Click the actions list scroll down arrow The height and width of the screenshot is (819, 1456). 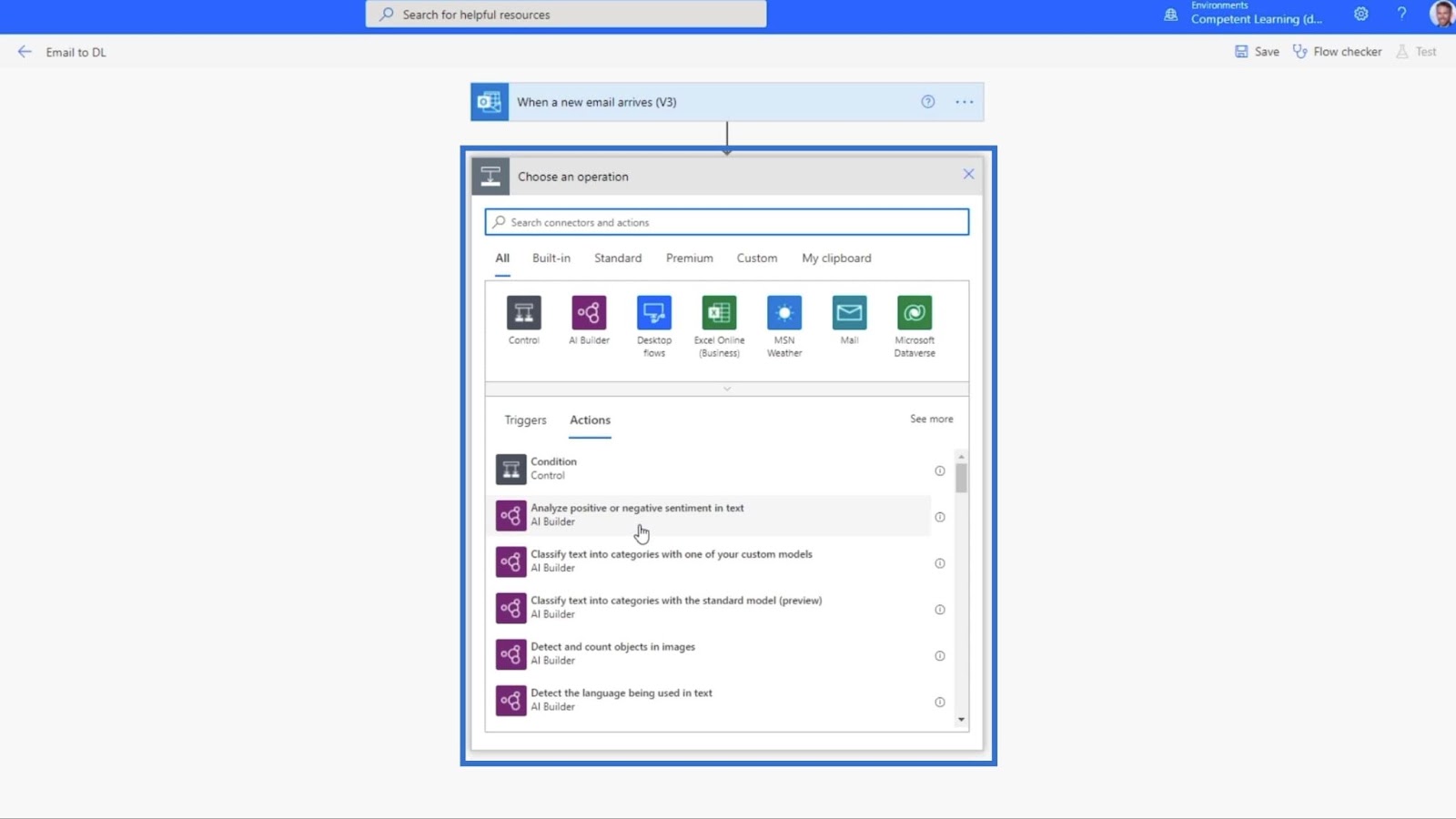click(x=961, y=720)
